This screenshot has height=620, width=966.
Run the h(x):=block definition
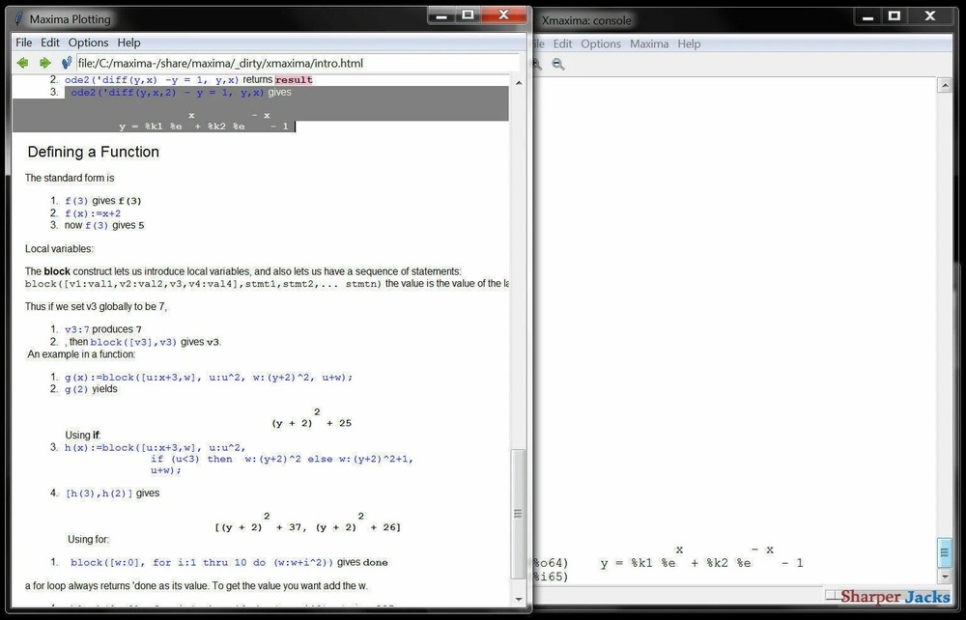[239, 459]
